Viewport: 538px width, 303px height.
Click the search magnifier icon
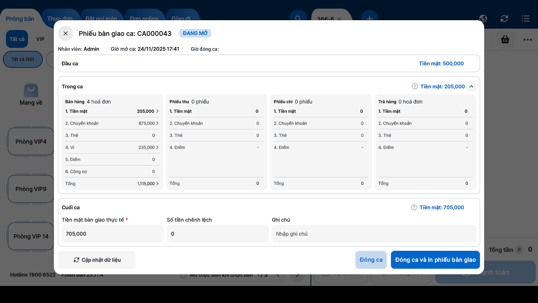[x=298, y=19]
